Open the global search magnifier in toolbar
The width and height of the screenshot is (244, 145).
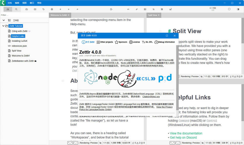[16, 9]
